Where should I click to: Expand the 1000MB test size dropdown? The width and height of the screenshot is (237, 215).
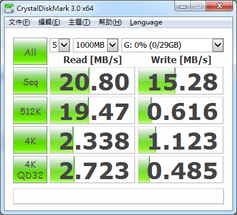[113, 45]
